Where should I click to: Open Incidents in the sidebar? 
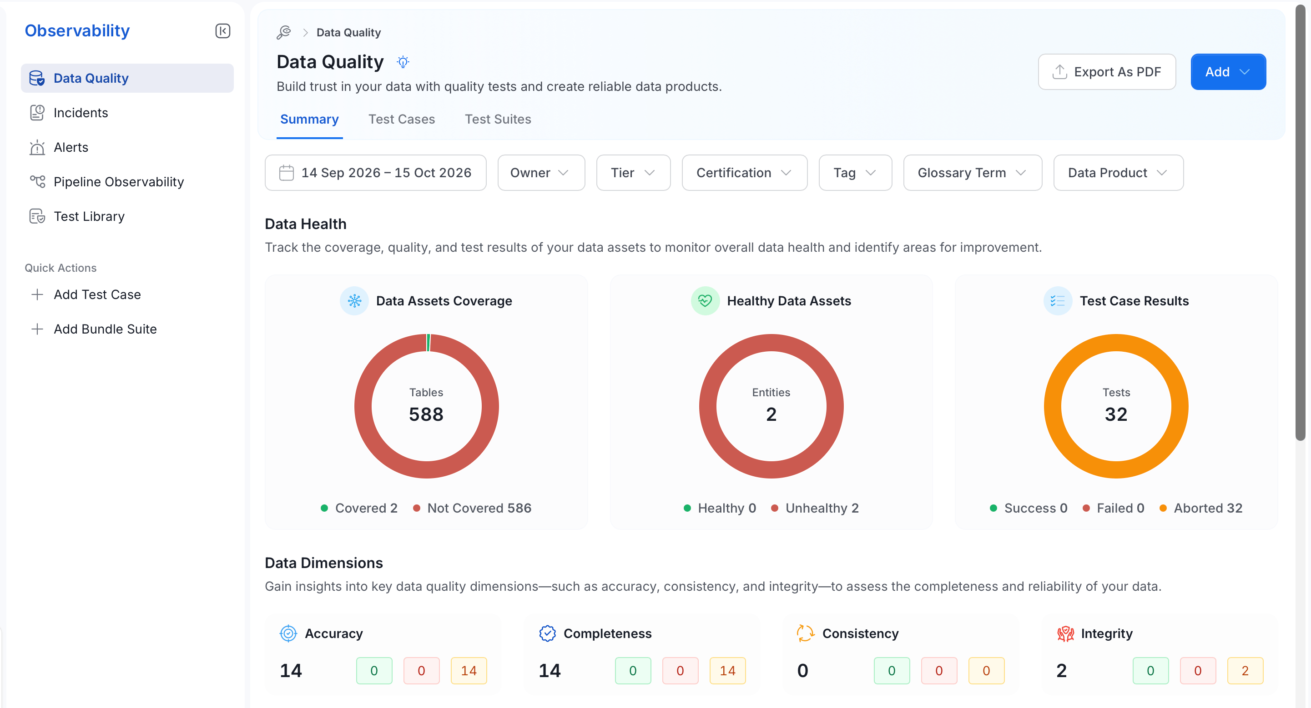(127, 113)
